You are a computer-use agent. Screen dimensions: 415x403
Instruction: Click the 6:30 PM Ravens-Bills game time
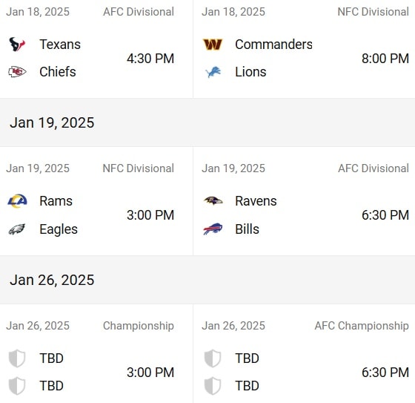tap(385, 215)
